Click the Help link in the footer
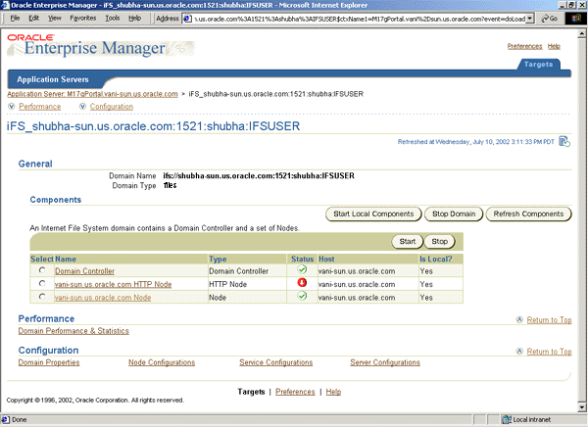This screenshot has width=588, height=427. [x=333, y=392]
